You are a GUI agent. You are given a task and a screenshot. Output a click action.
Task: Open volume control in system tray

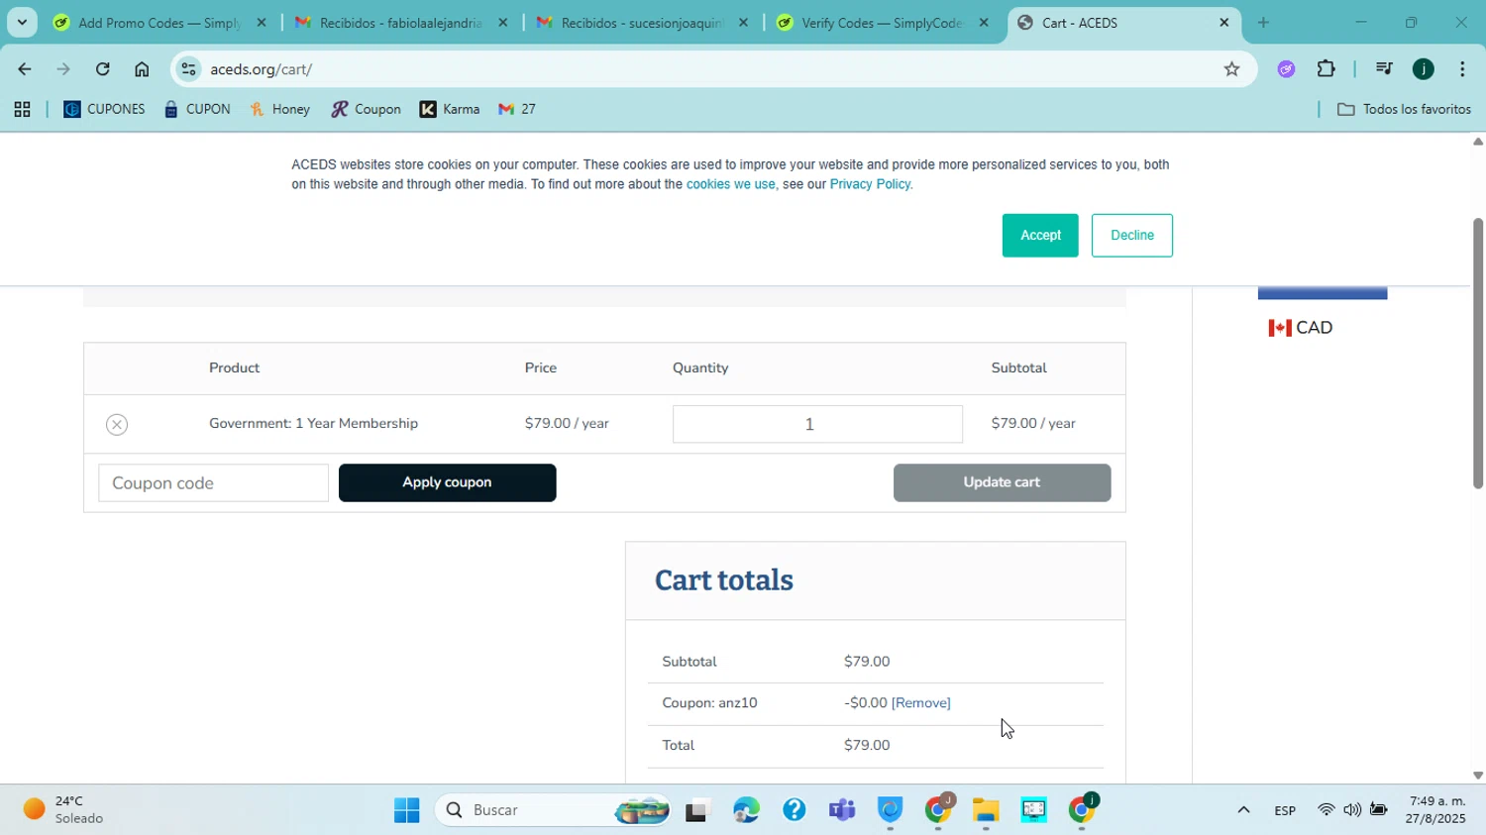pyautogui.click(x=1352, y=810)
